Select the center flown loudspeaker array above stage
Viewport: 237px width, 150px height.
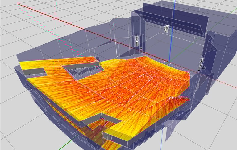(166, 29)
